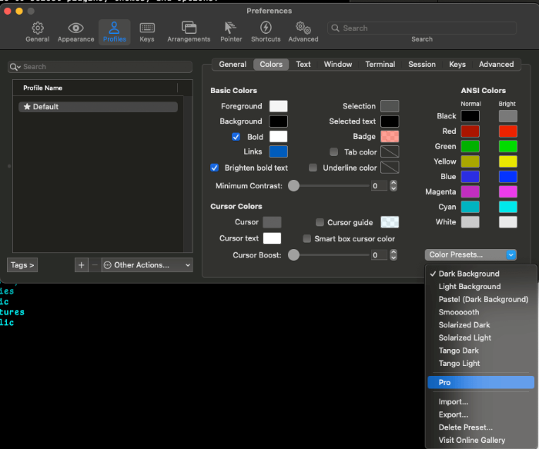Open Pointer preferences icon

230,28
